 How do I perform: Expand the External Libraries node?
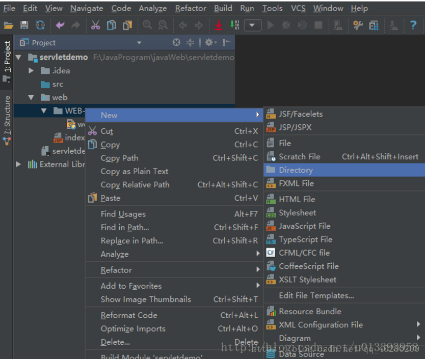(18, 164)
